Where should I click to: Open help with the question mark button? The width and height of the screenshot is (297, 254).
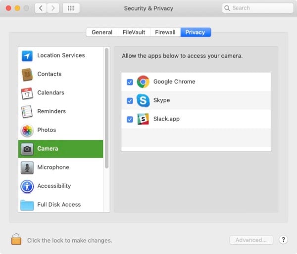coord(283,240)
